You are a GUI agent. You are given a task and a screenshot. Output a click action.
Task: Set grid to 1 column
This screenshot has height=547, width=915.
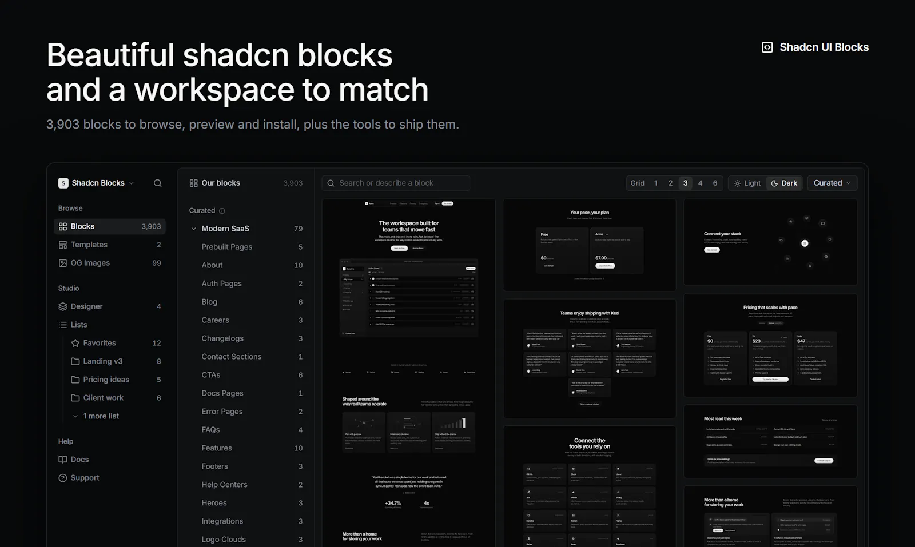[656, 183]
